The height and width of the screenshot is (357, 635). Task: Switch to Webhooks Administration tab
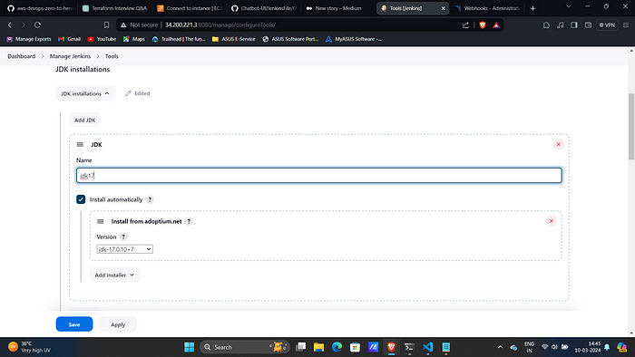point(488,8)
